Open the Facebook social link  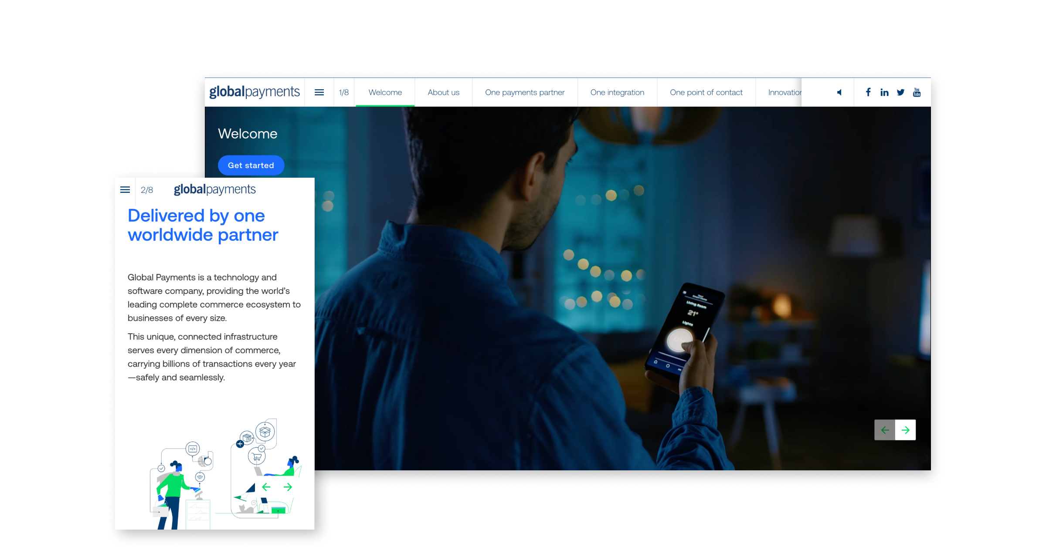pyautogui.click(x=868, y=92)
